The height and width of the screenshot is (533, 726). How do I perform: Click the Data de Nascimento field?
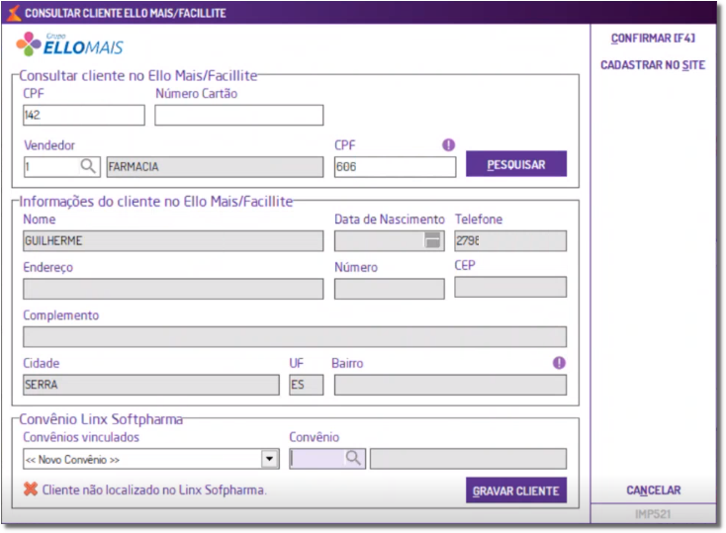pyautogui.click(x=390, y=241)
